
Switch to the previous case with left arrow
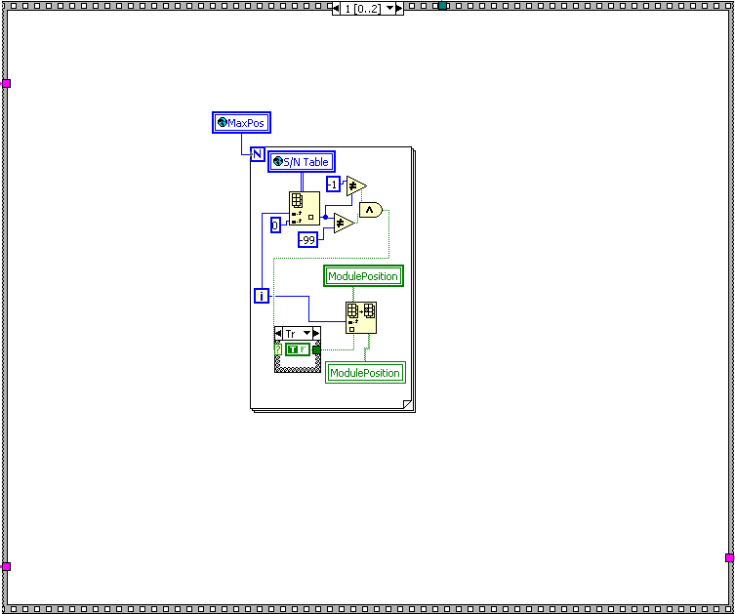pos(279,334)
